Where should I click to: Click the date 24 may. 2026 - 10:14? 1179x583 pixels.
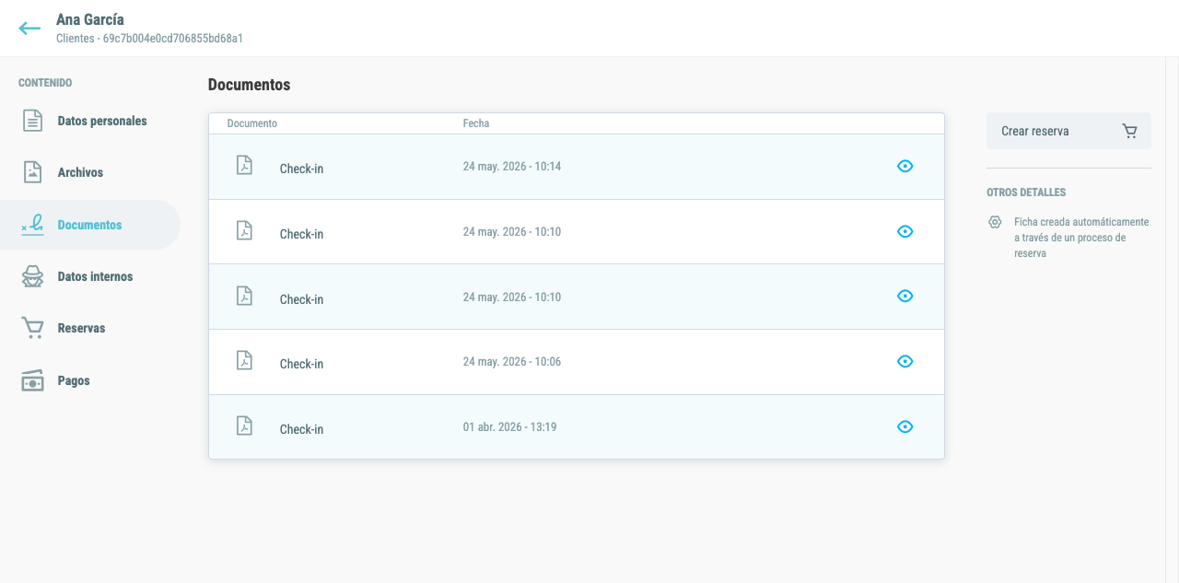coord(512,167)
